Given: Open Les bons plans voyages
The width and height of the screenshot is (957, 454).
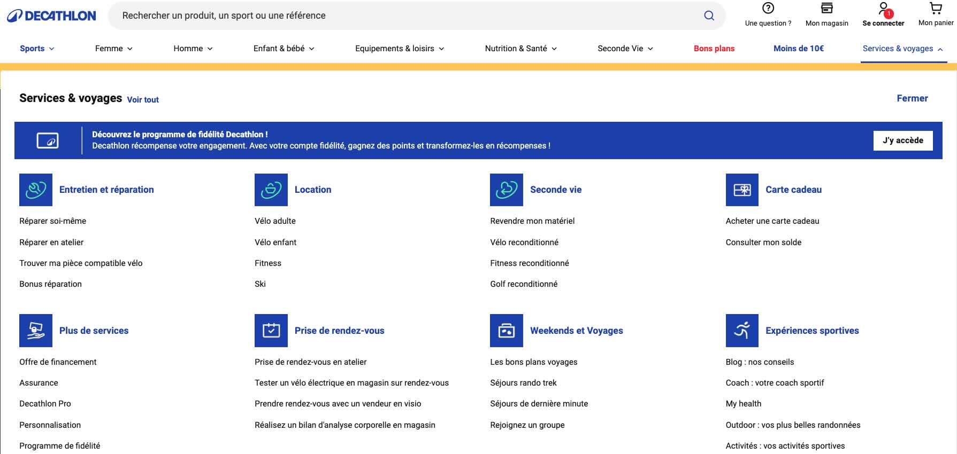Looking at the screenshot, I should [x=534, y=362].
